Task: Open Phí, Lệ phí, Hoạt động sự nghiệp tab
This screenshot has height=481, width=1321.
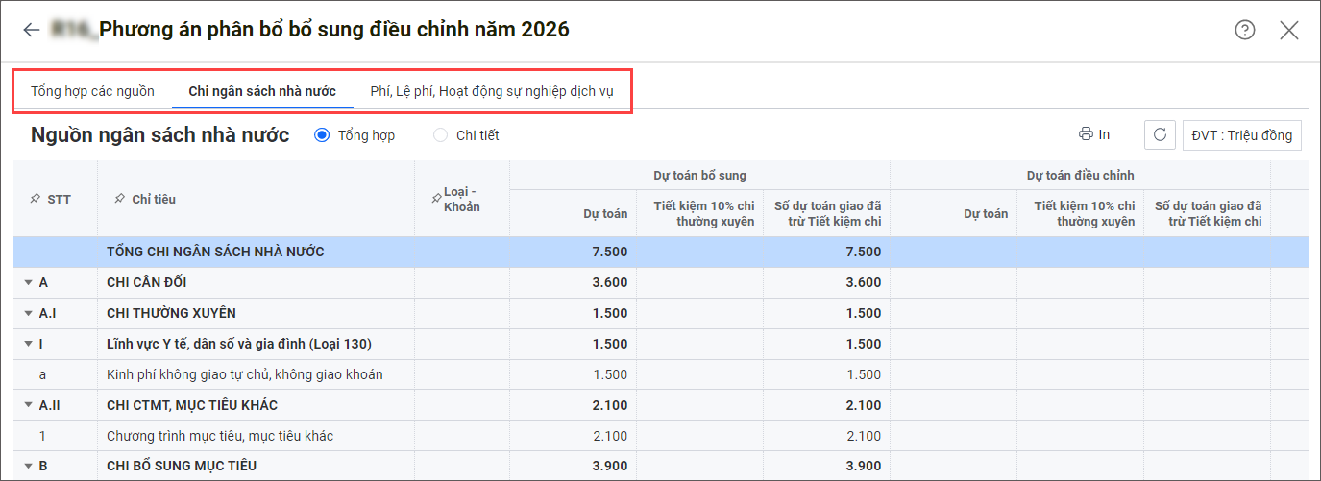Action: tap(493, 91)
